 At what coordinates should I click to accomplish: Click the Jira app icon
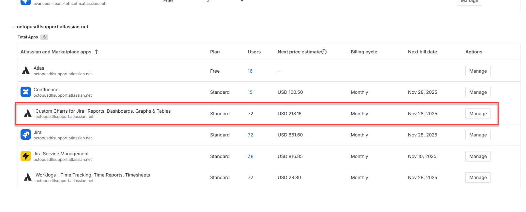point(26,134)
